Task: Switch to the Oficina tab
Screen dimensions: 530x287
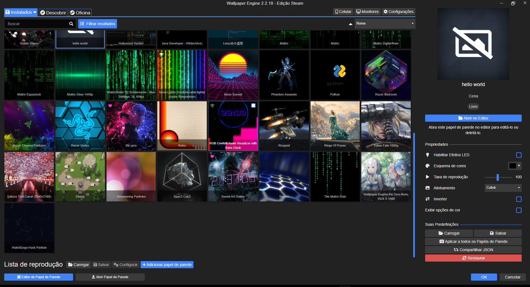Action: tap(80, 13)
